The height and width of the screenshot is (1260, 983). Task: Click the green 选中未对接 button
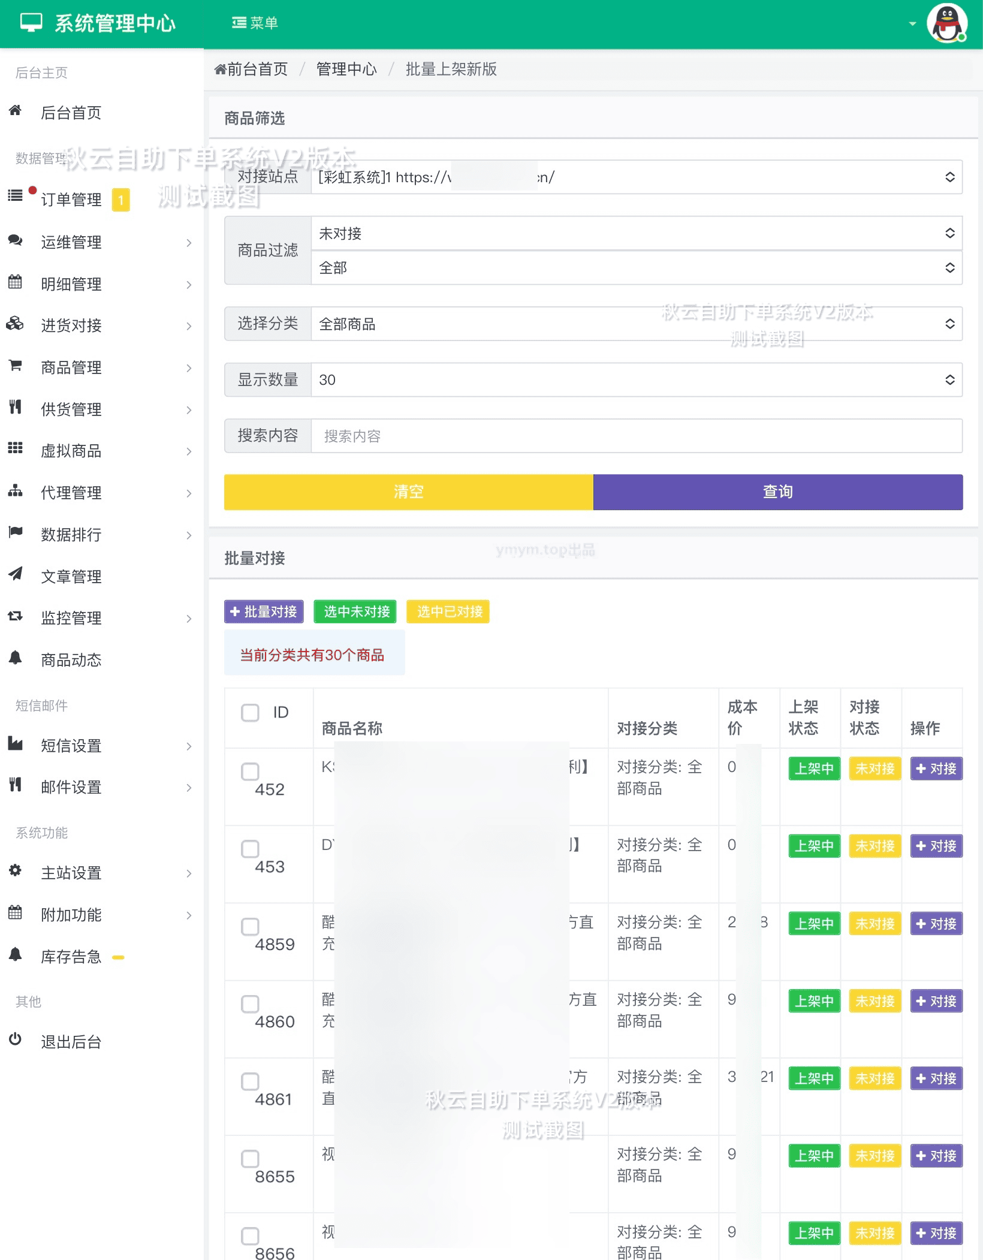click(355, 611)
